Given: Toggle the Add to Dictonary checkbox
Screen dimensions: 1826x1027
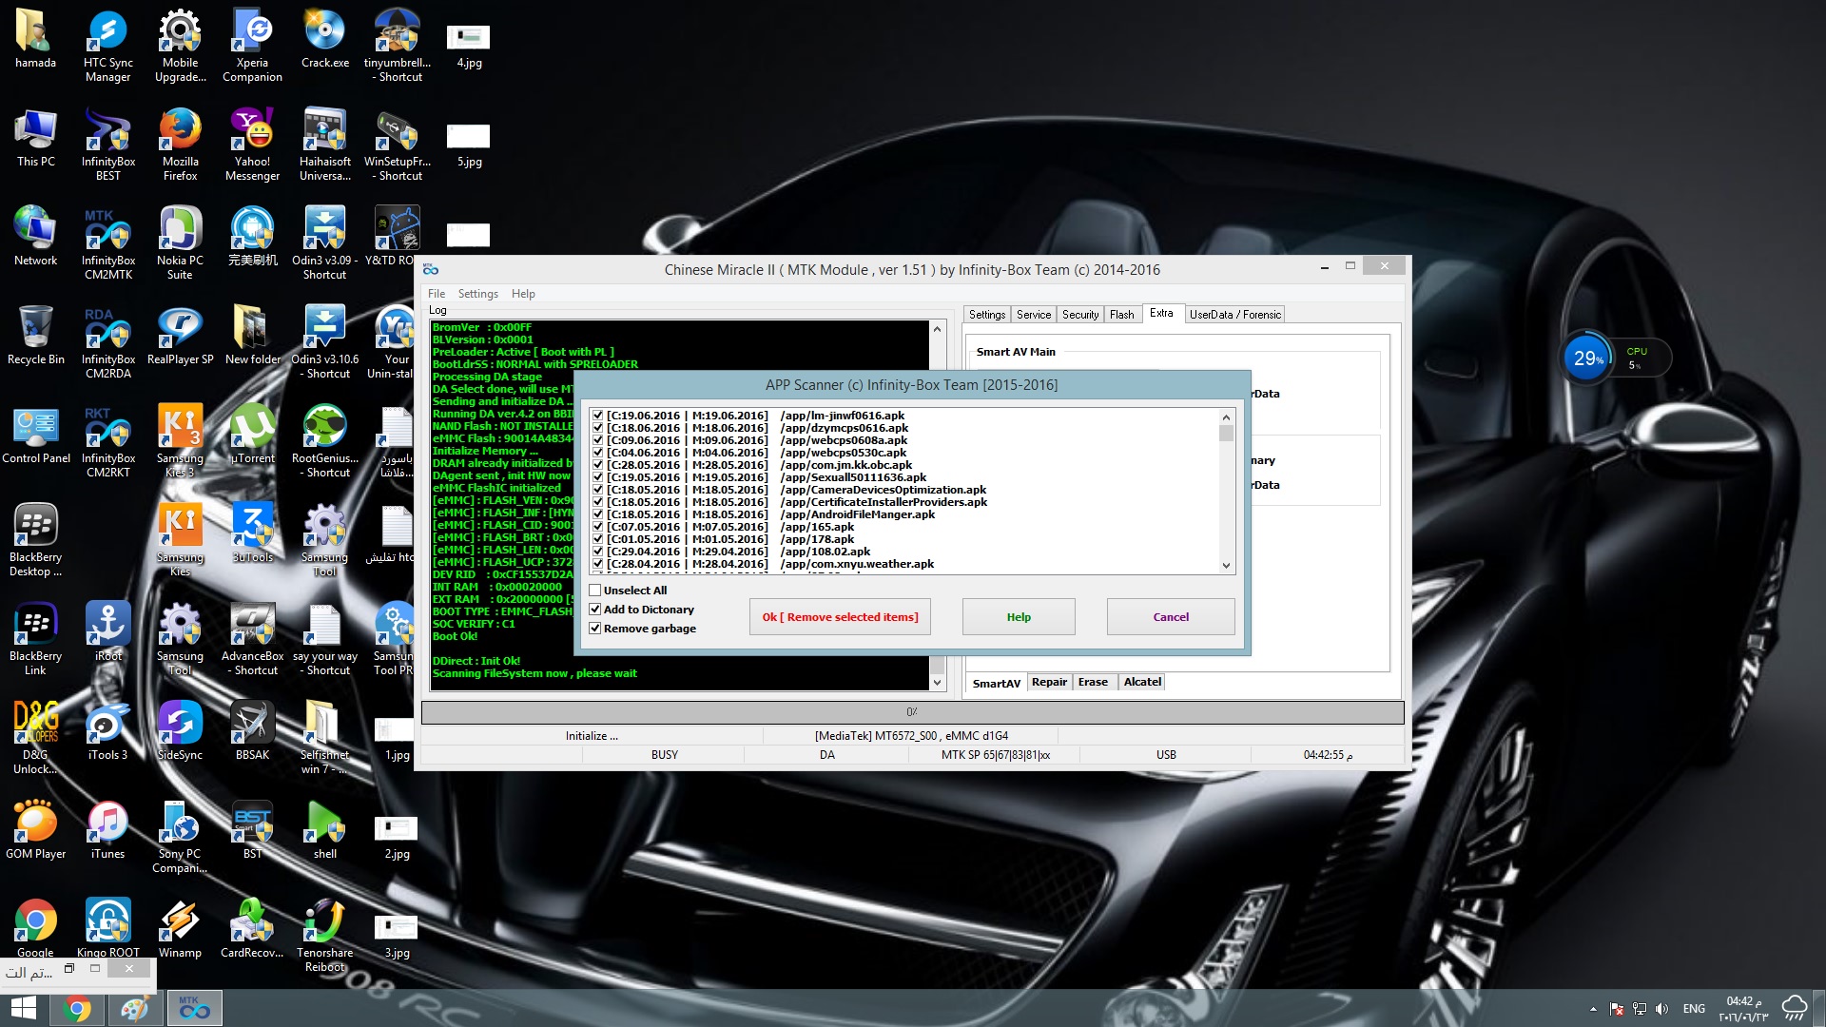Looking at the screenshot, I should (595, 610).
